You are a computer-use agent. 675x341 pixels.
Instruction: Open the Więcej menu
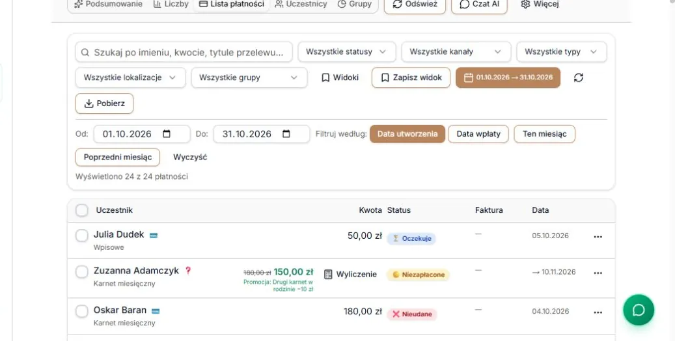(540, 4)
